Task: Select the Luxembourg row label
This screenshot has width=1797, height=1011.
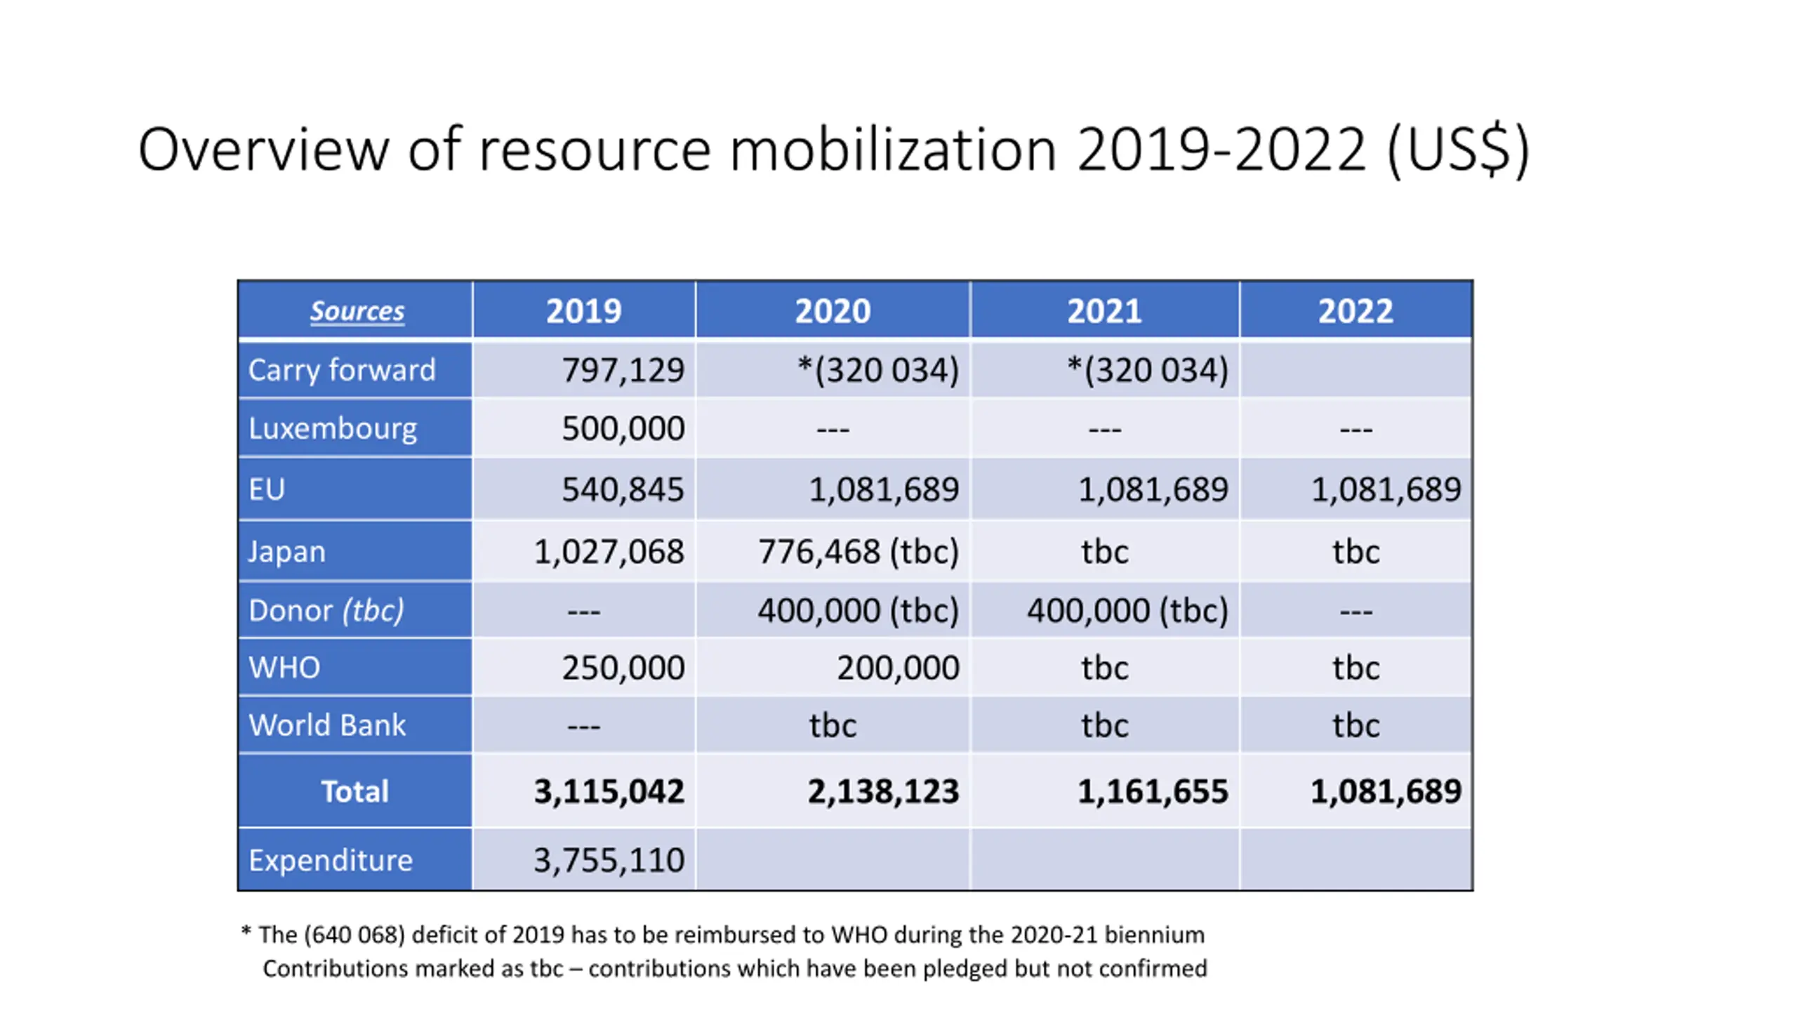Action: [x=333, y=428]
